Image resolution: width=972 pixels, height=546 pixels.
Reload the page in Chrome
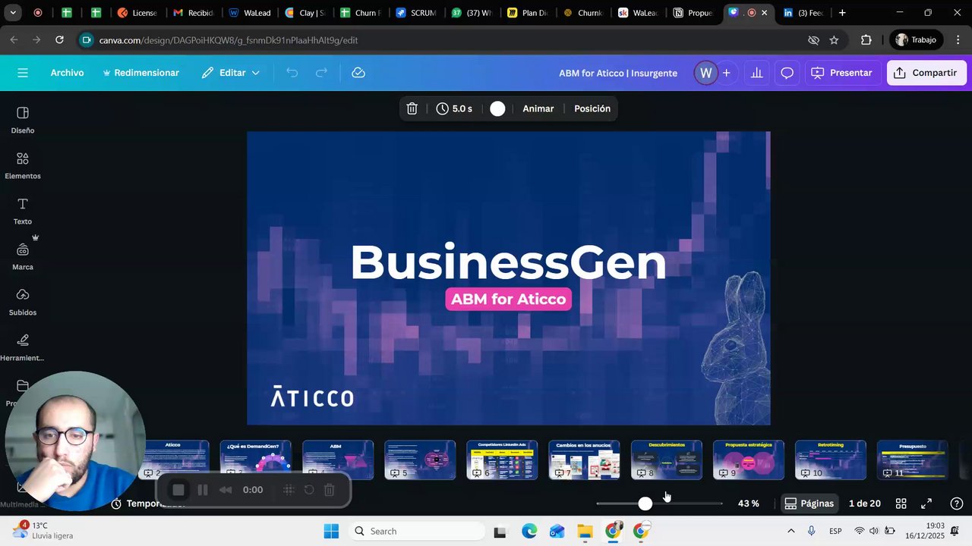point(59,40)
